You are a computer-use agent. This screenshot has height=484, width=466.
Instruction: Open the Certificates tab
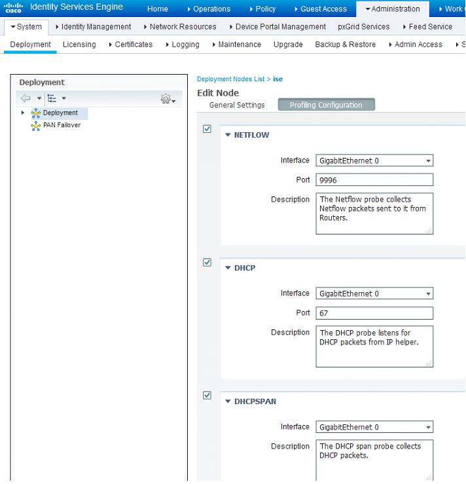click(x=131, y=45)
